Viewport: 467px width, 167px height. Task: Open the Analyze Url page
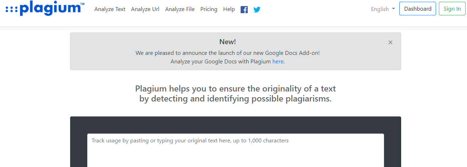pyautogui.click(x=145, y=9)
